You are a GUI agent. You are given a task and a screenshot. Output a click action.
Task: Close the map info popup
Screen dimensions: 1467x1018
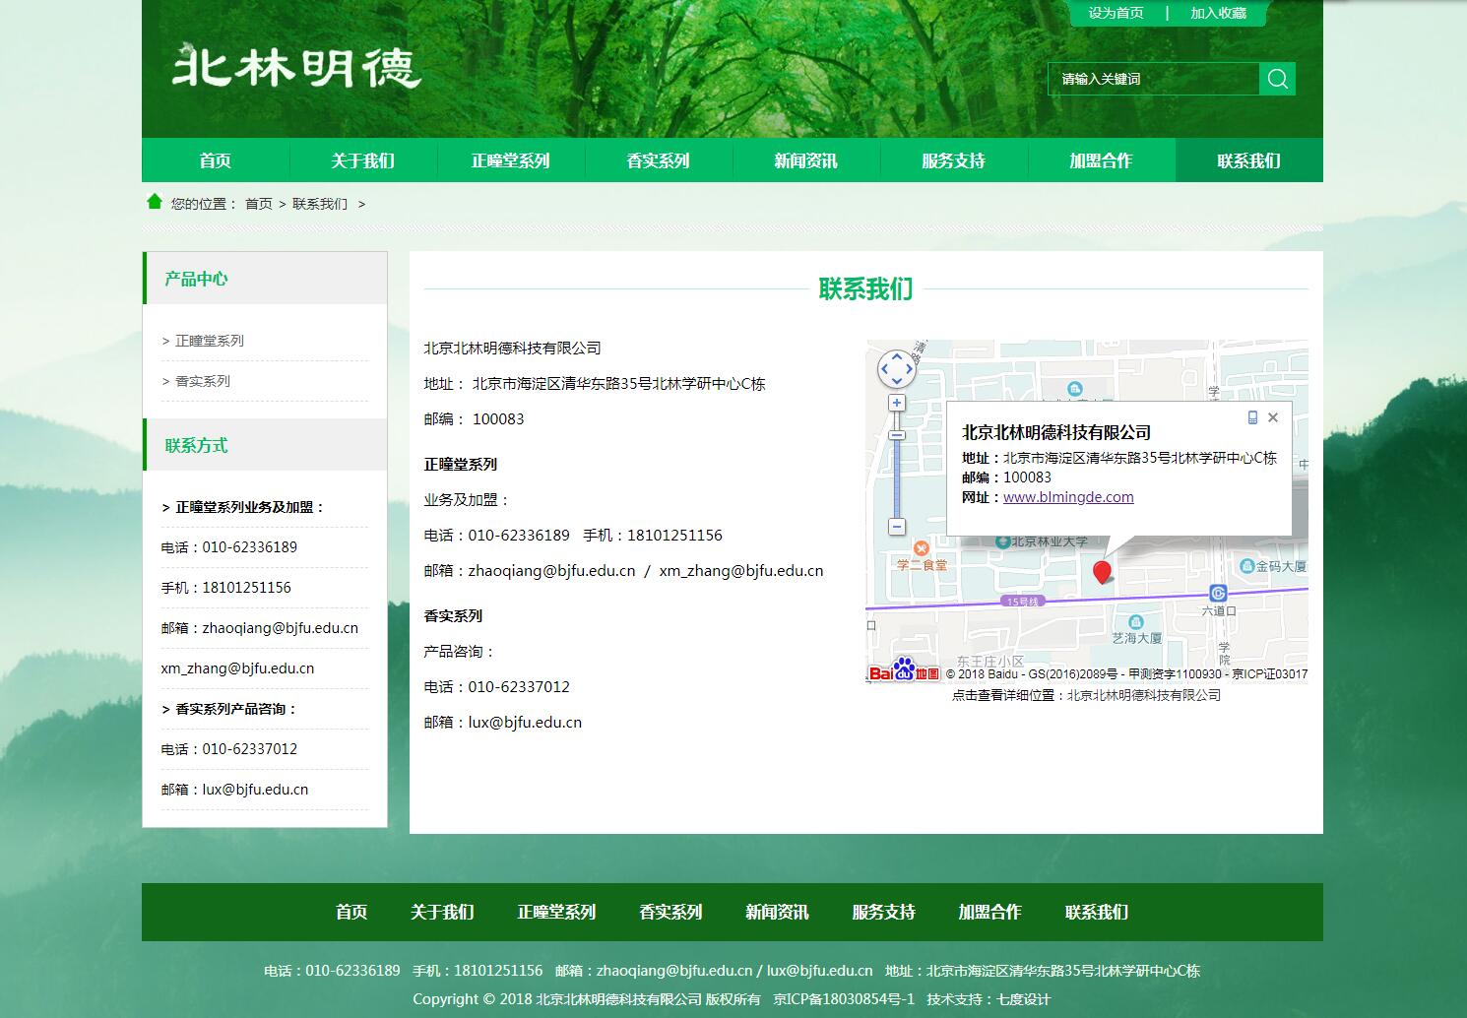click(x=1273, y=417)
